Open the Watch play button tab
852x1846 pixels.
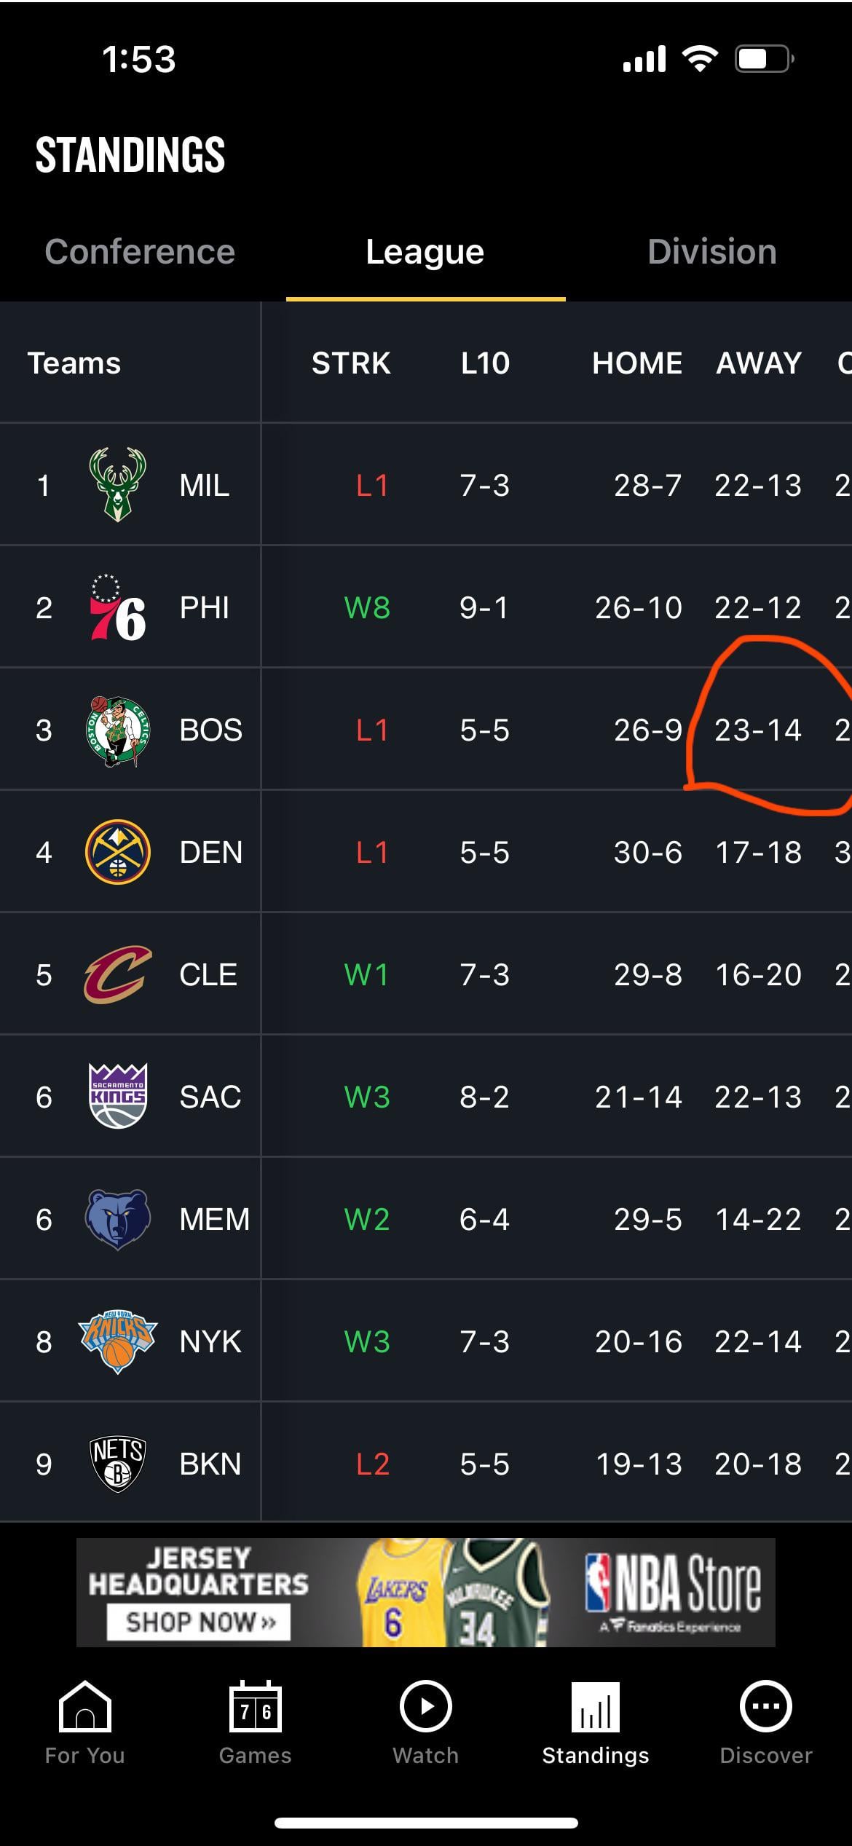425,1723
